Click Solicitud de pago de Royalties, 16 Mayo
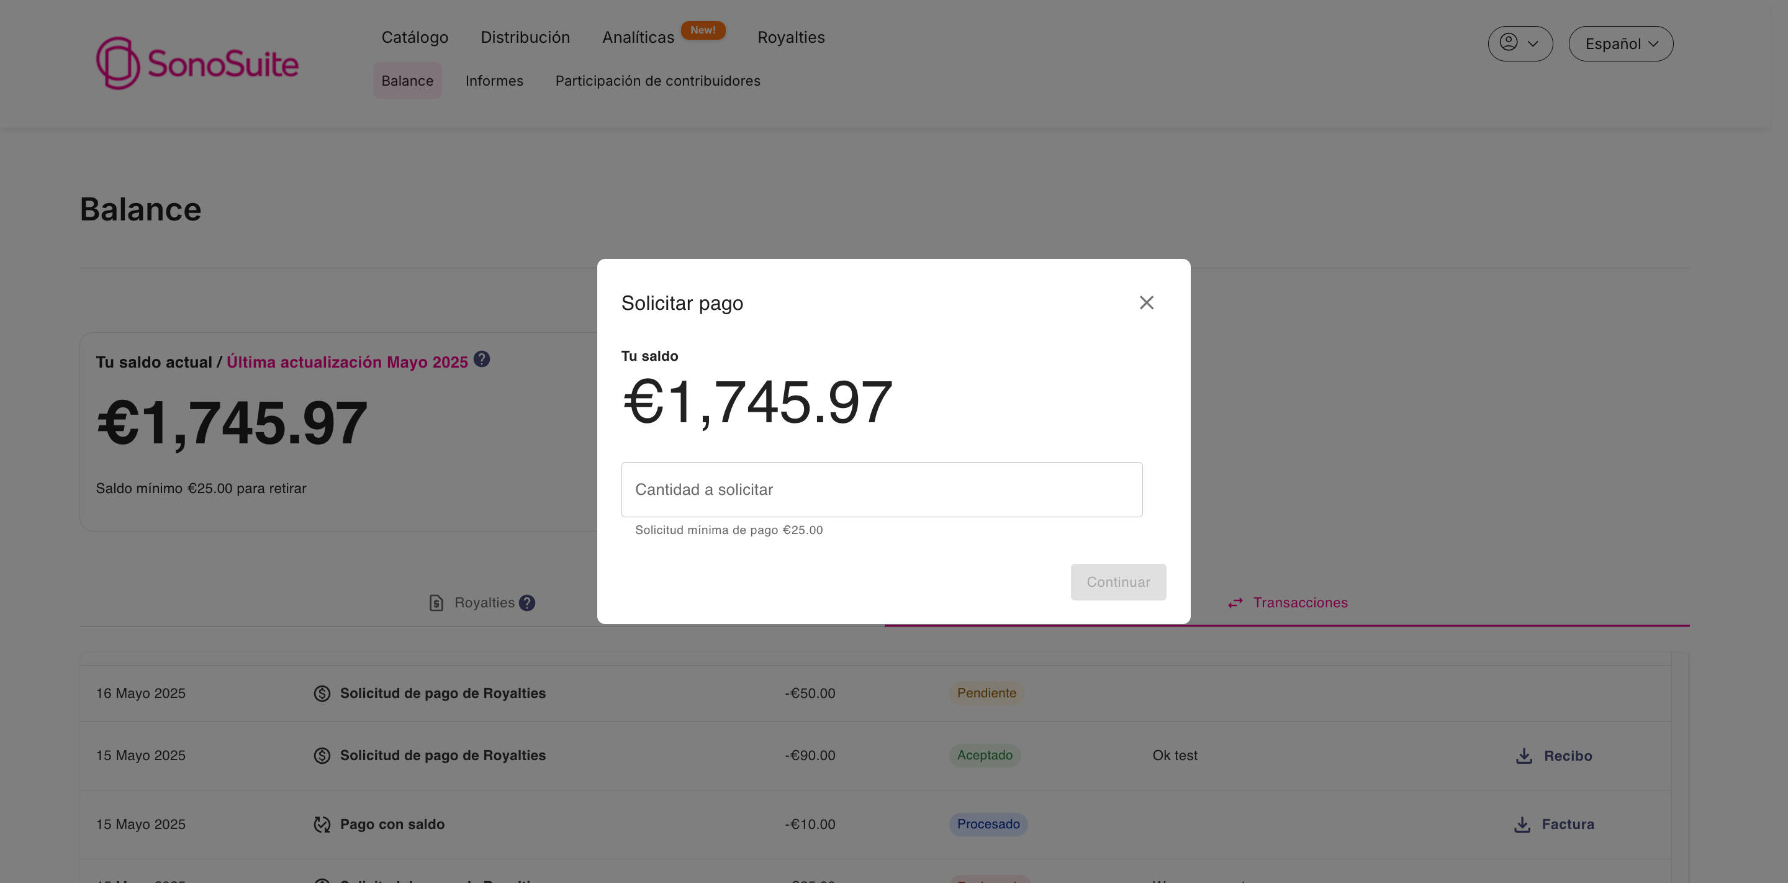1788x883 pixels. click(x=443, y=693)
